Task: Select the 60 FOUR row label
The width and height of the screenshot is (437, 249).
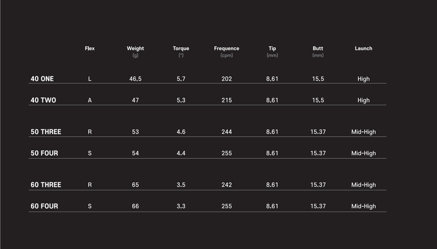Action: coord(44,206)
